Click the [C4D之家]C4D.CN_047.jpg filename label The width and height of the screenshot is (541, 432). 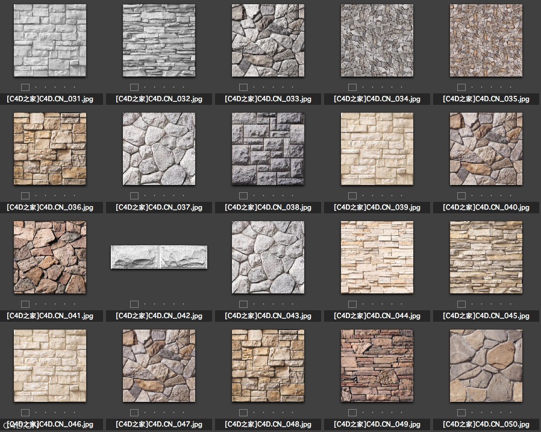pos(159,424)
